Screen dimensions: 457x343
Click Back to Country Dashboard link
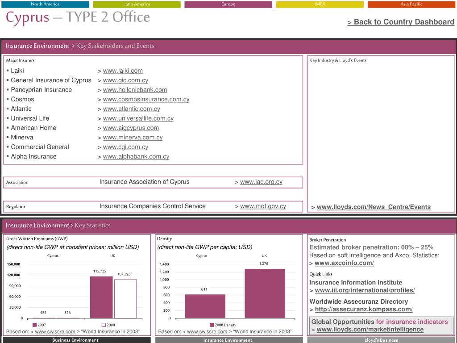401,22
